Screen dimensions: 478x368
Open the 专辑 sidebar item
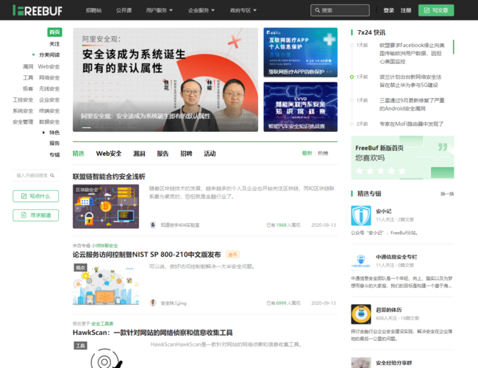[x=54, y=155]
